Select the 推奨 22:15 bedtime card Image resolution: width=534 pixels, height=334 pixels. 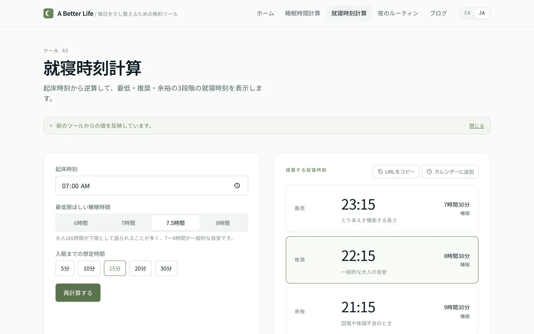click(382, 260)
